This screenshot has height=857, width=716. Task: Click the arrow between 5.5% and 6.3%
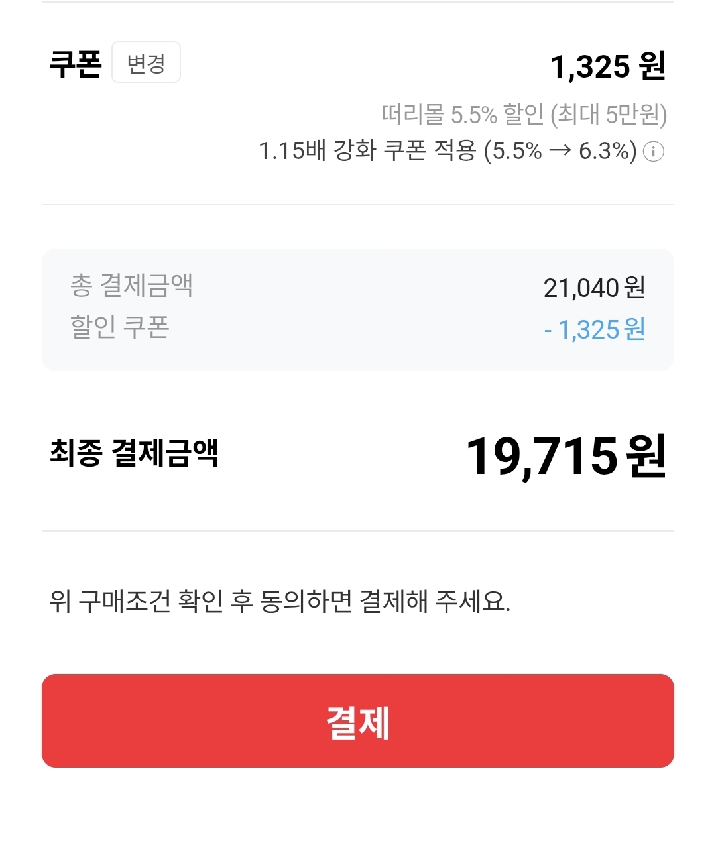(560, 151)
